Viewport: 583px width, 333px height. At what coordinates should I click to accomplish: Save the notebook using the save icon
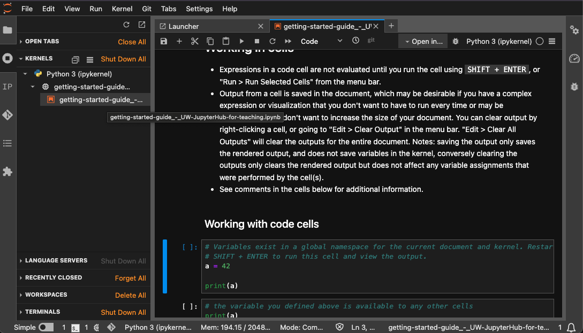click(163, 41)
